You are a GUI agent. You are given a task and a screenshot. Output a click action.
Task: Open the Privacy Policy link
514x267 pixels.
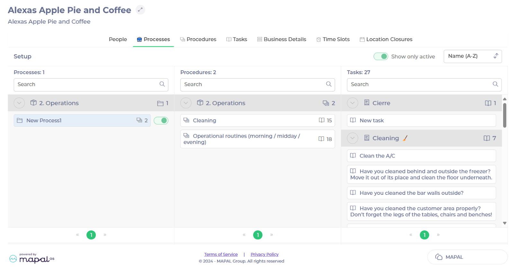point(264,254)
